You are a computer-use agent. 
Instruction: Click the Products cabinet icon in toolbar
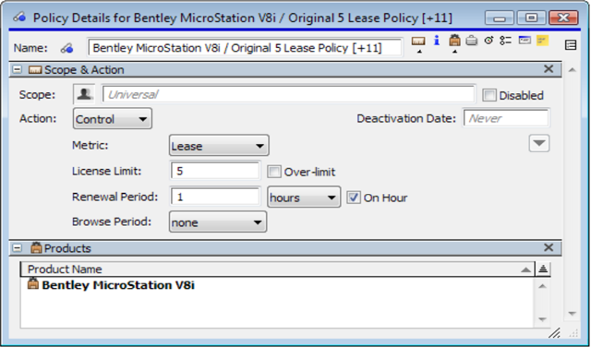pos(454,41)
